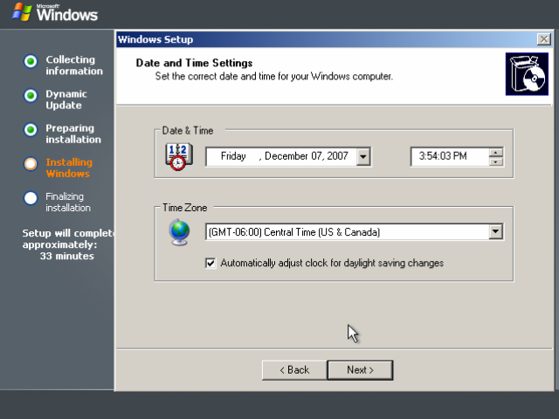Go Back to the previous page

(294, 370)
